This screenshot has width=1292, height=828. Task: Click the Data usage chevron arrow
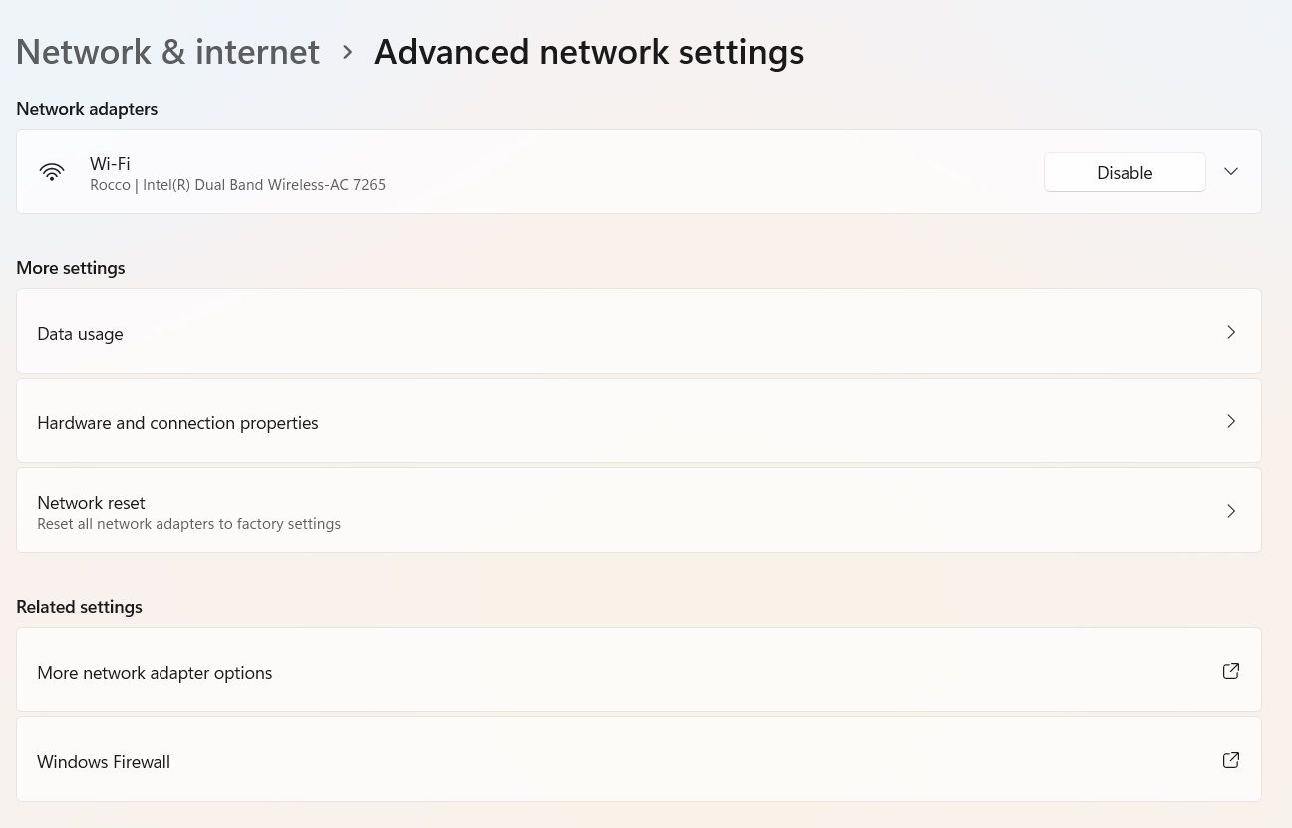point(1231,332)
